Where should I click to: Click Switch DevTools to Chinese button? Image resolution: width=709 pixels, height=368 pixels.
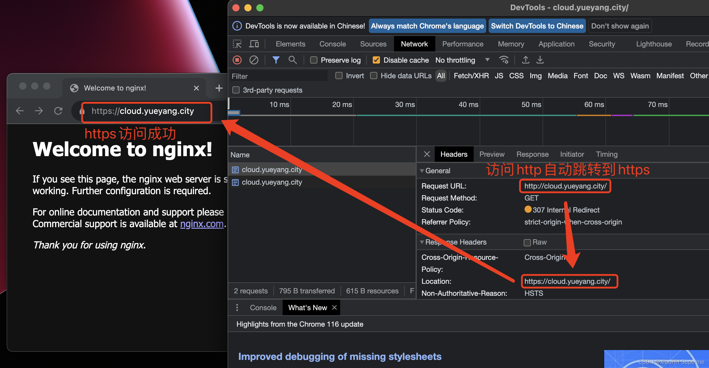(537, 26)
